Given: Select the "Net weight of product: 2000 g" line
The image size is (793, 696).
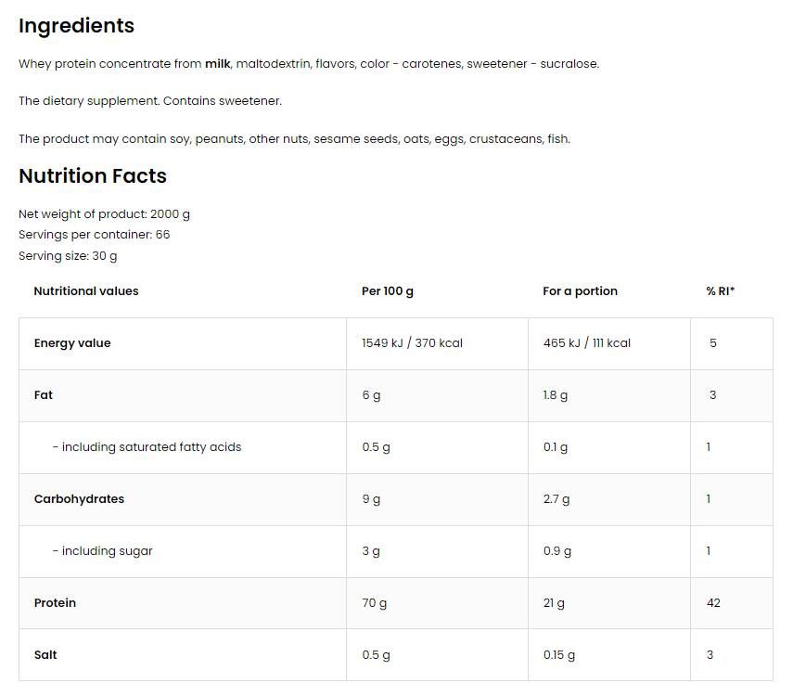Looking at the screenshot, I should pyautogui.click(x=104, y=214).
